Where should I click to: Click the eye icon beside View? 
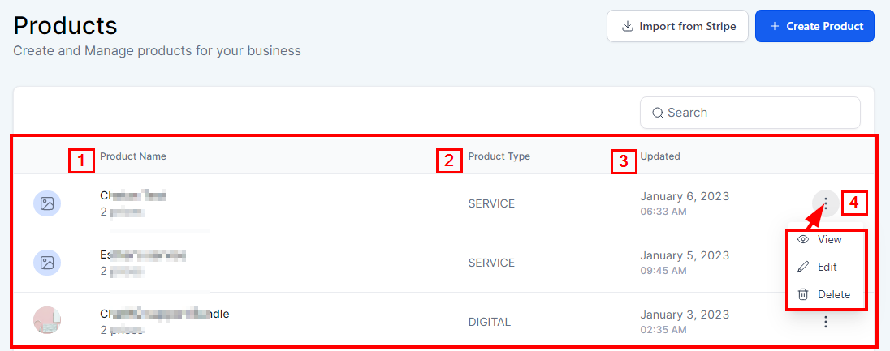pyautogui.click(x=803, y=240)
